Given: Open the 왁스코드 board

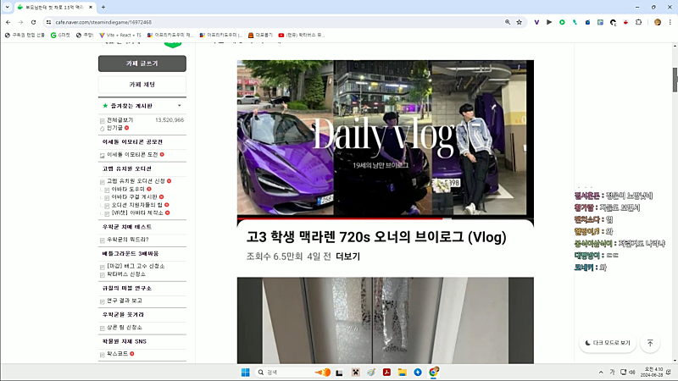Looking at the screenshot, I should coord(117,354).
